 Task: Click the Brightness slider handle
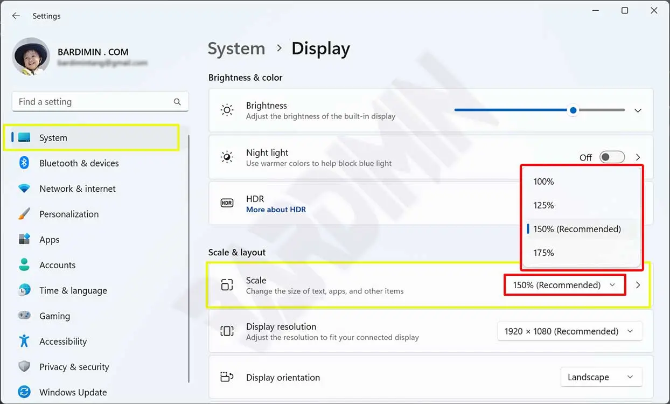[x=573, y=110]
